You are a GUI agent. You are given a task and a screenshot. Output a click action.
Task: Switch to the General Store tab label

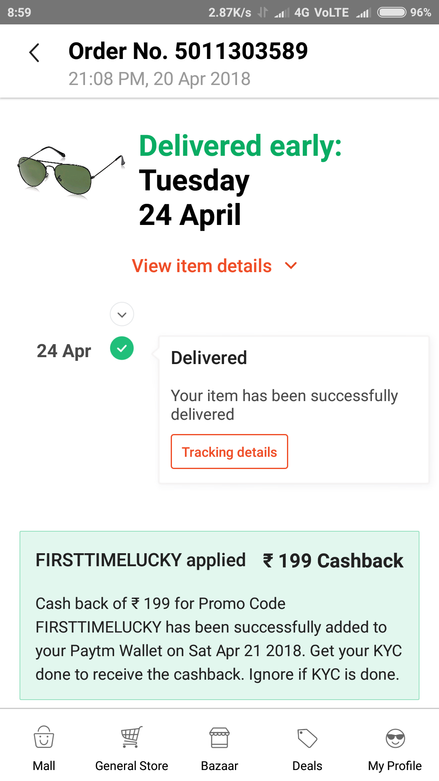(132, 766)
